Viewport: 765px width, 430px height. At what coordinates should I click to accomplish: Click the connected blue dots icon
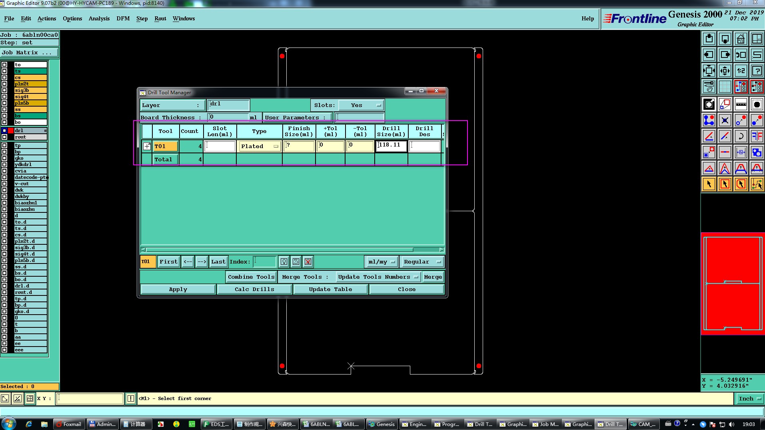(x=709, y=120)
